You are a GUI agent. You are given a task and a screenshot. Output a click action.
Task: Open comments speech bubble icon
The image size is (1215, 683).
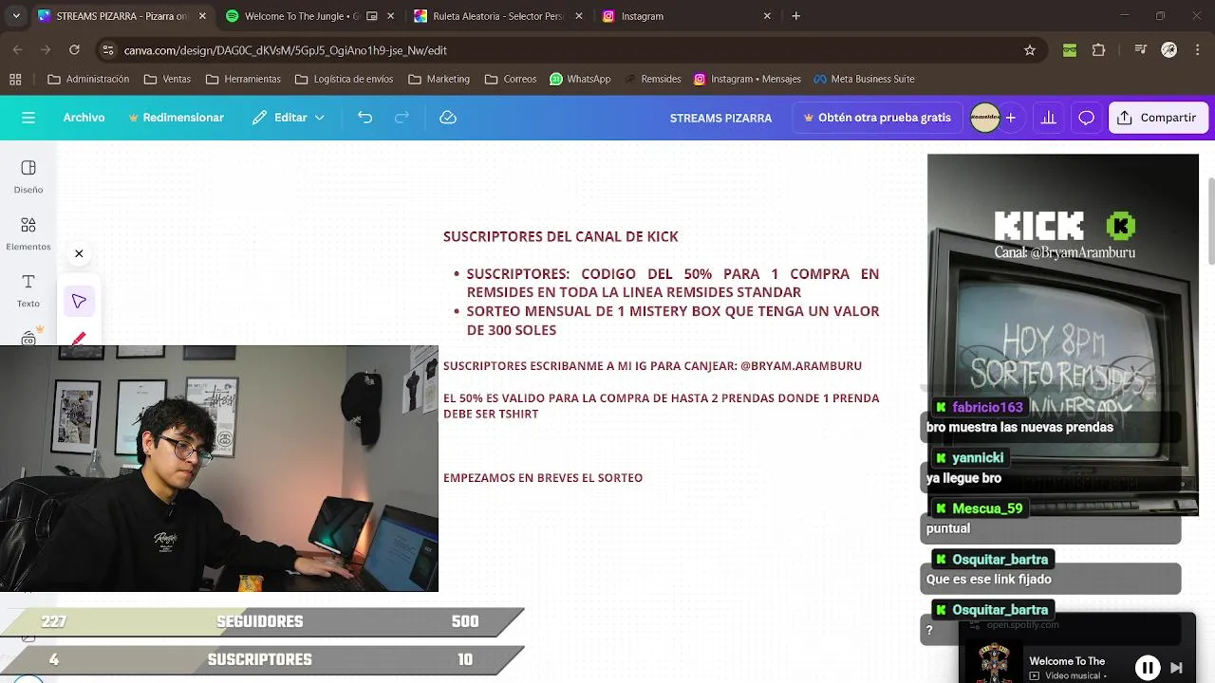point(1087,118)
